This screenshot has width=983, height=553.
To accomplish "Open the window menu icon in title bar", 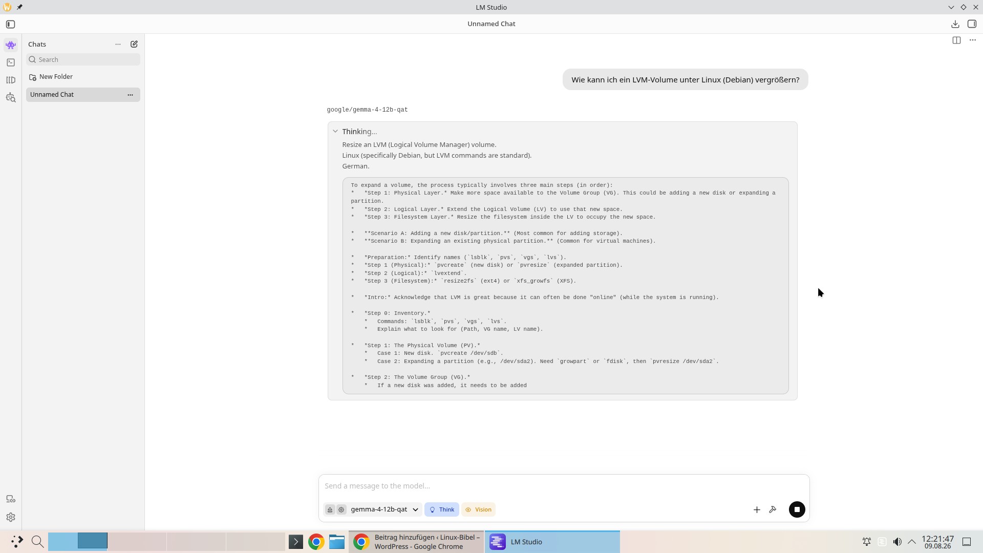I will (7, 7).
